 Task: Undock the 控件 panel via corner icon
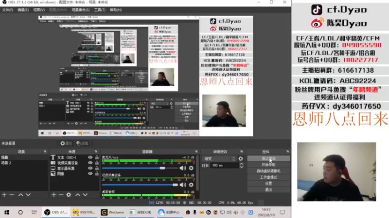[x=287, y=152]
